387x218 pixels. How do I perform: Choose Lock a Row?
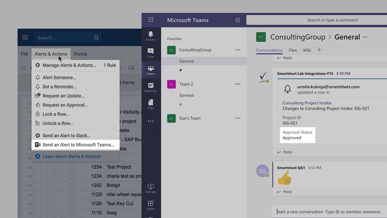point(76,114)
